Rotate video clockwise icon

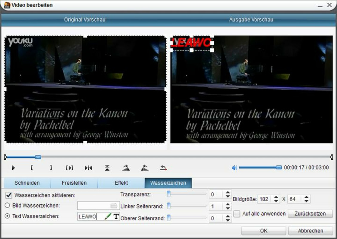126,168
